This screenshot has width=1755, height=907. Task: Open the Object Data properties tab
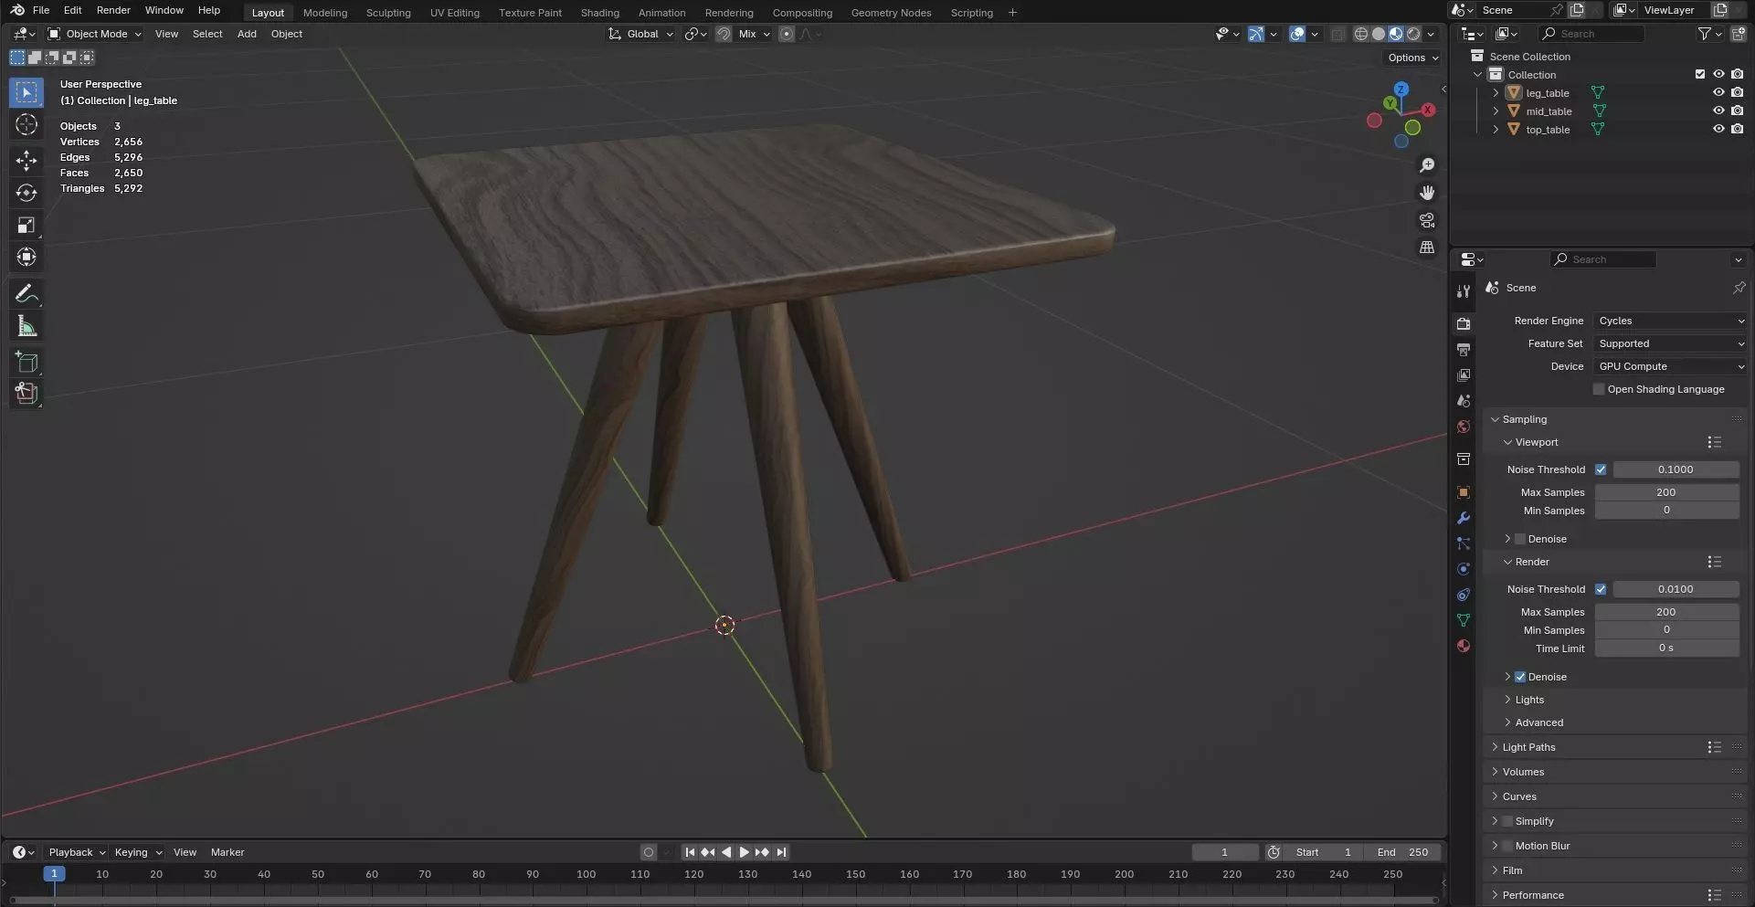(x=1464, y=620)
